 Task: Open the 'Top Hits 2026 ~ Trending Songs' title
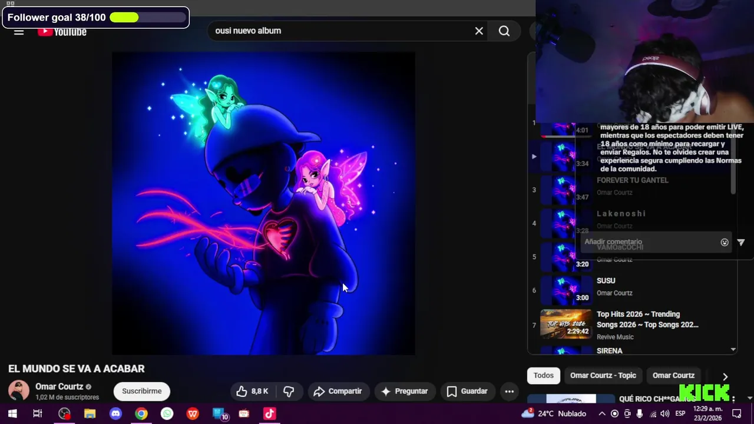pyautogui.click(x=647, y=319)
